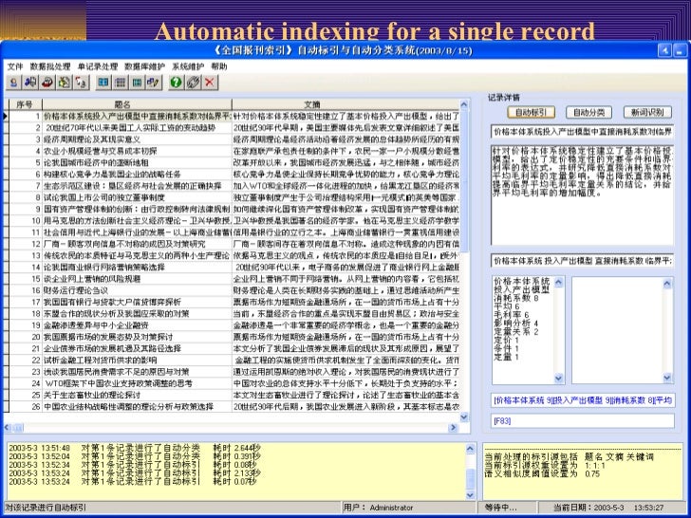Click up arrow of the empty right list box
The height and width of the screenshot is (518, 691).
coord(667,283)
